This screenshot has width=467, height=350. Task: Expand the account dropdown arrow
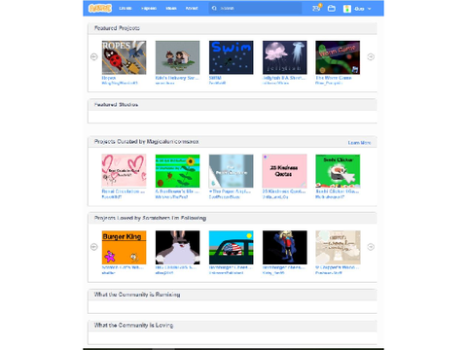click(369, 9)
